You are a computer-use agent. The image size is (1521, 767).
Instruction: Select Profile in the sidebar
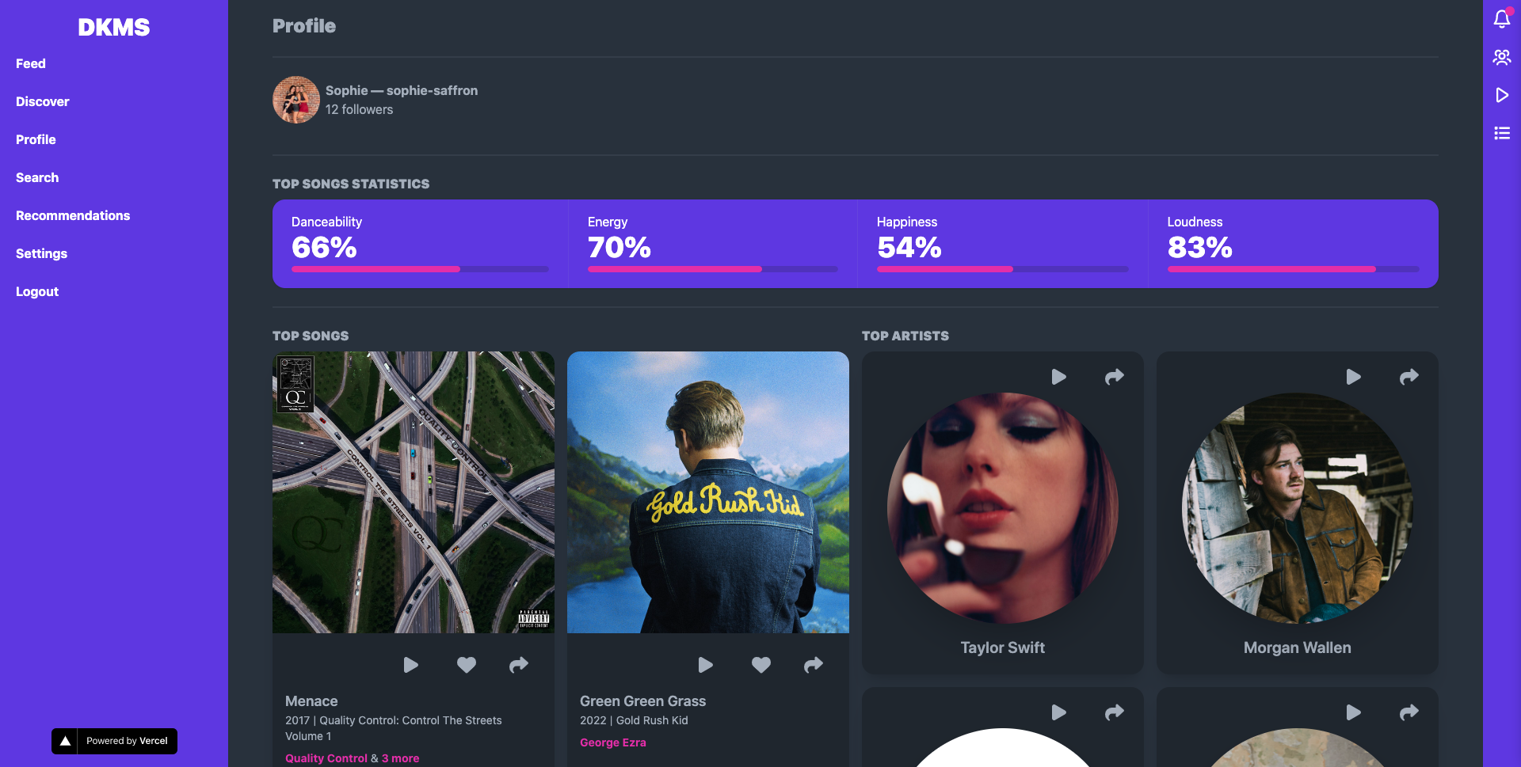tap(36, 139)
